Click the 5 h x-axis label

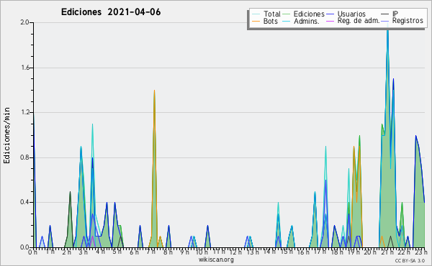tap(117, 252)
